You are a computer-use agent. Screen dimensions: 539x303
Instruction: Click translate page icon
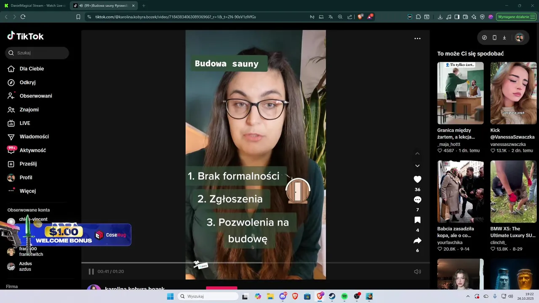(331, 17)
